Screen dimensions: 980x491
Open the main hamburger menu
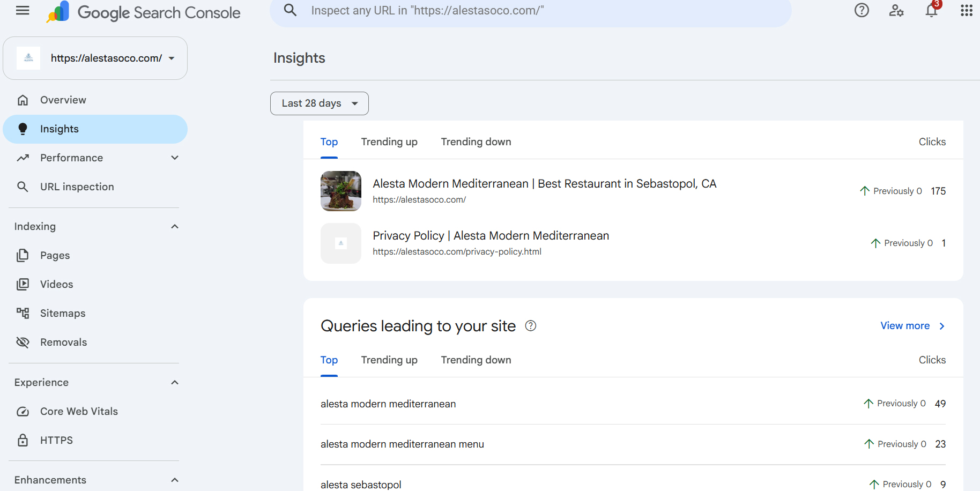coord(23,11)
